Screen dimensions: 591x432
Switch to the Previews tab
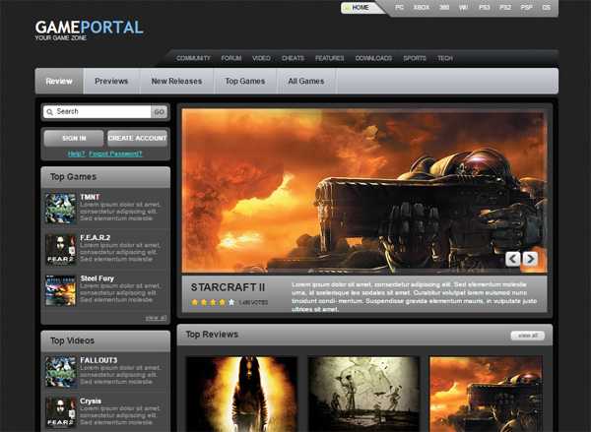tap(111, 81)
